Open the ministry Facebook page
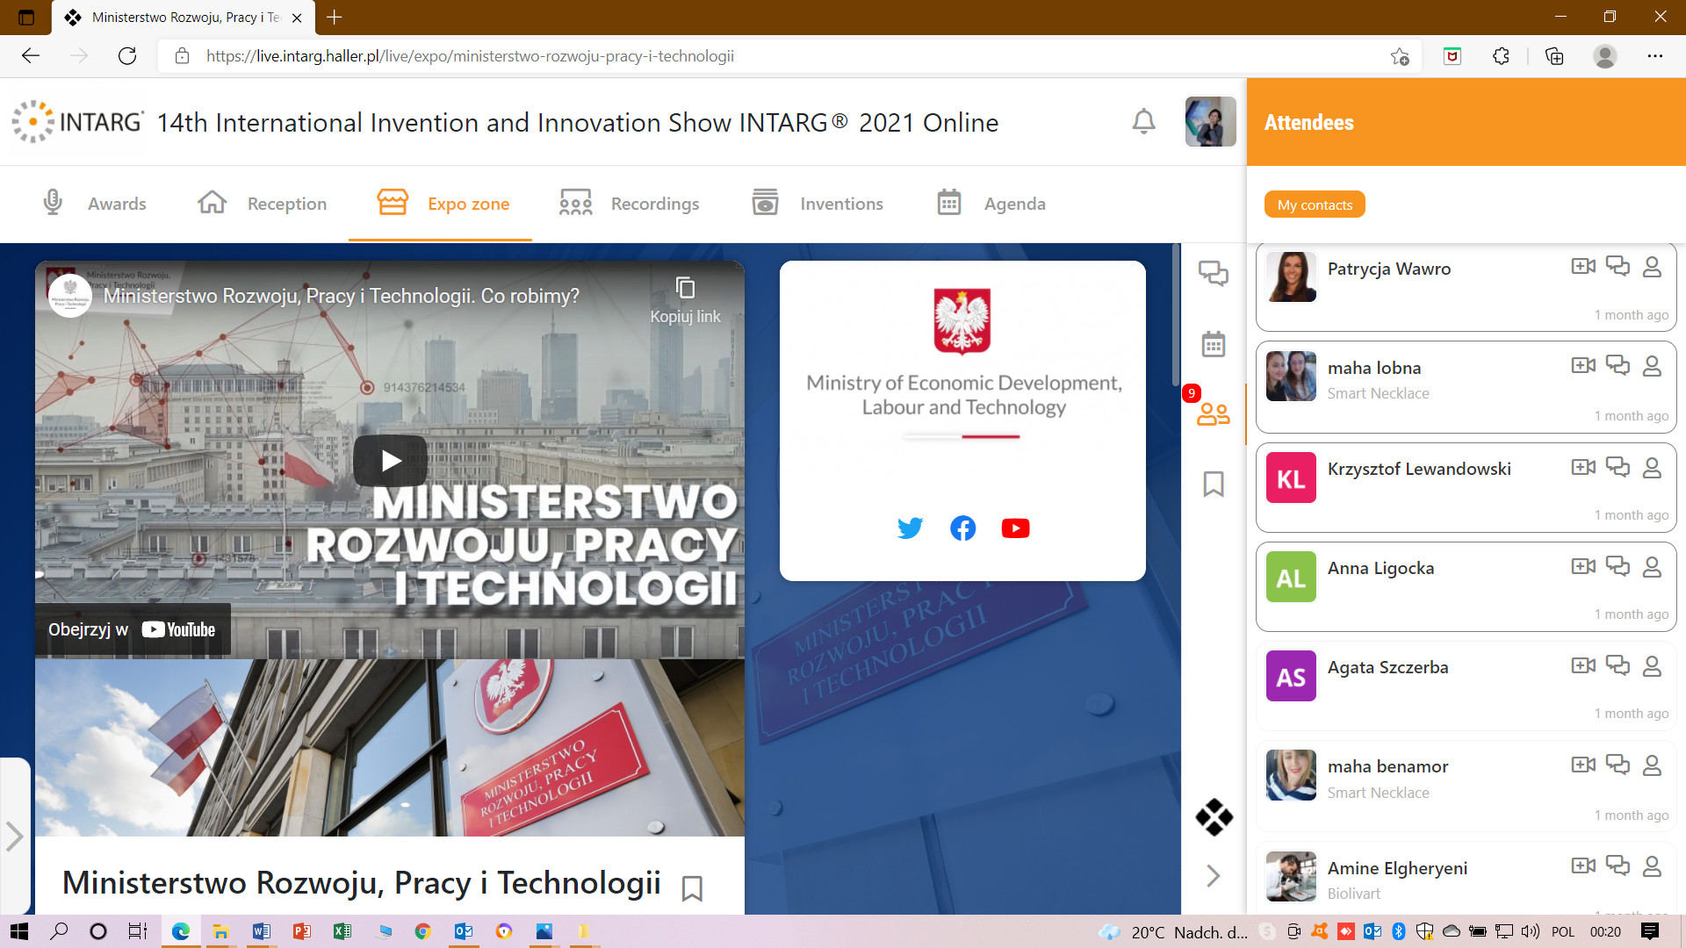 [x=962, y=528]
